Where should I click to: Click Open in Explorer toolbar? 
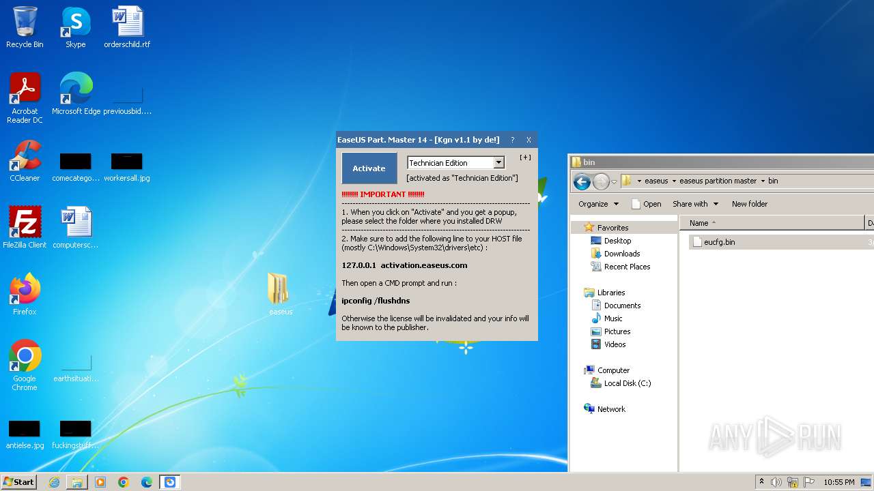(x=646, y=204)
